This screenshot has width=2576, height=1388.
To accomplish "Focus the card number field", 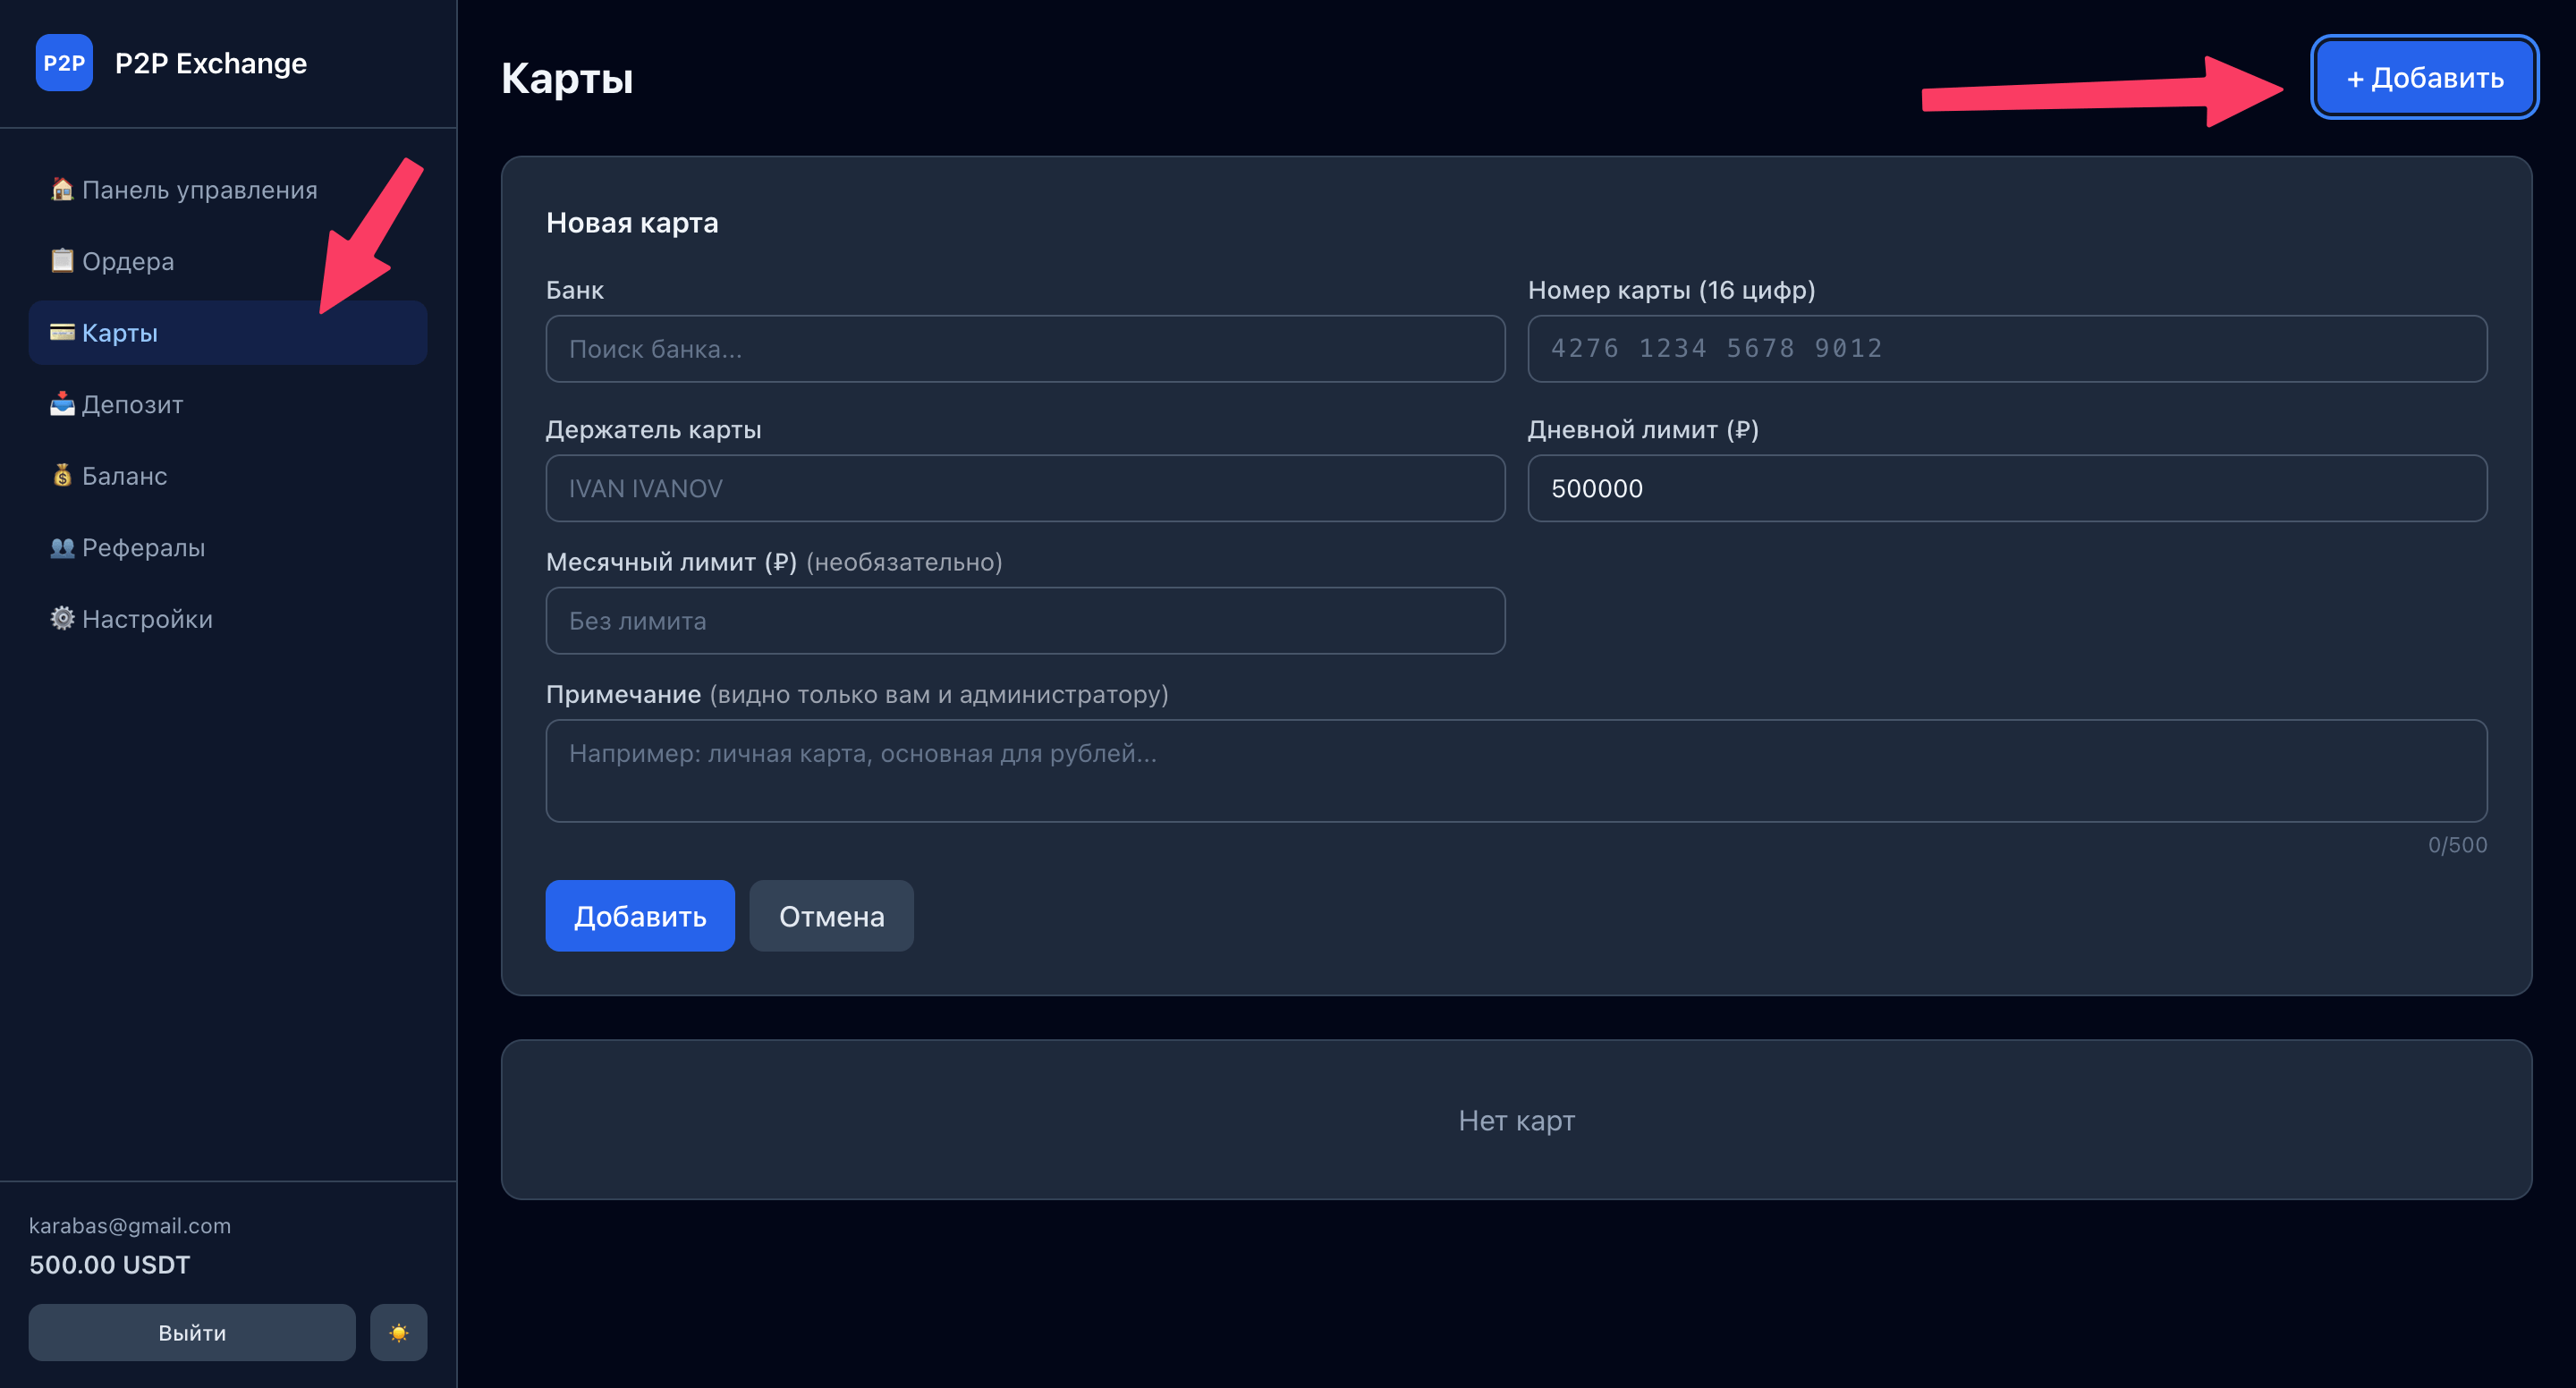I will pos(2006,349).
